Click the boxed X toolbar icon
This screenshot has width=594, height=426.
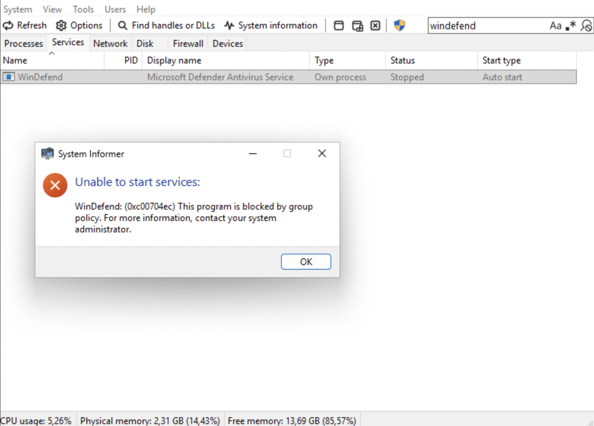[x=375, y=25]
